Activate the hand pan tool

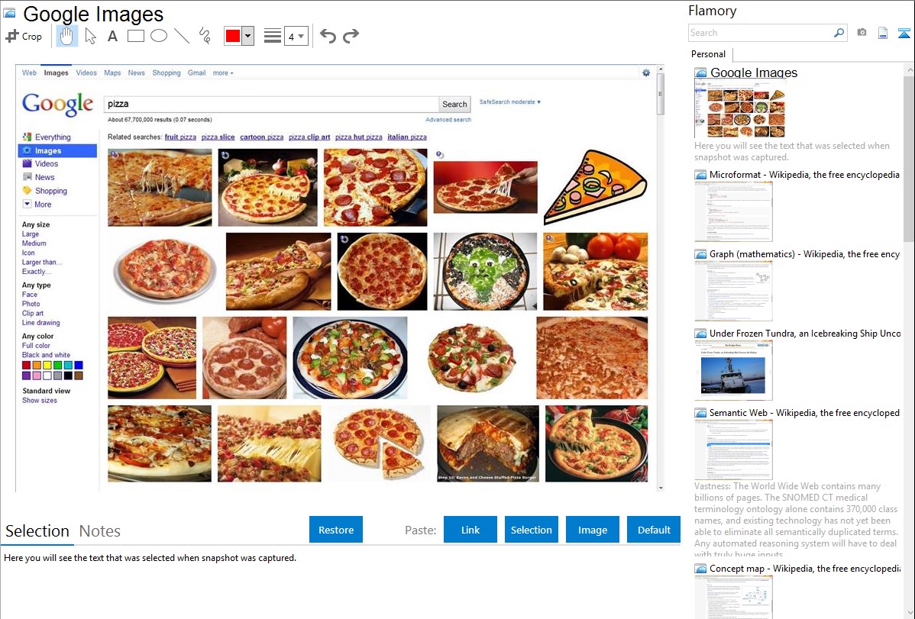click(66, 36)
